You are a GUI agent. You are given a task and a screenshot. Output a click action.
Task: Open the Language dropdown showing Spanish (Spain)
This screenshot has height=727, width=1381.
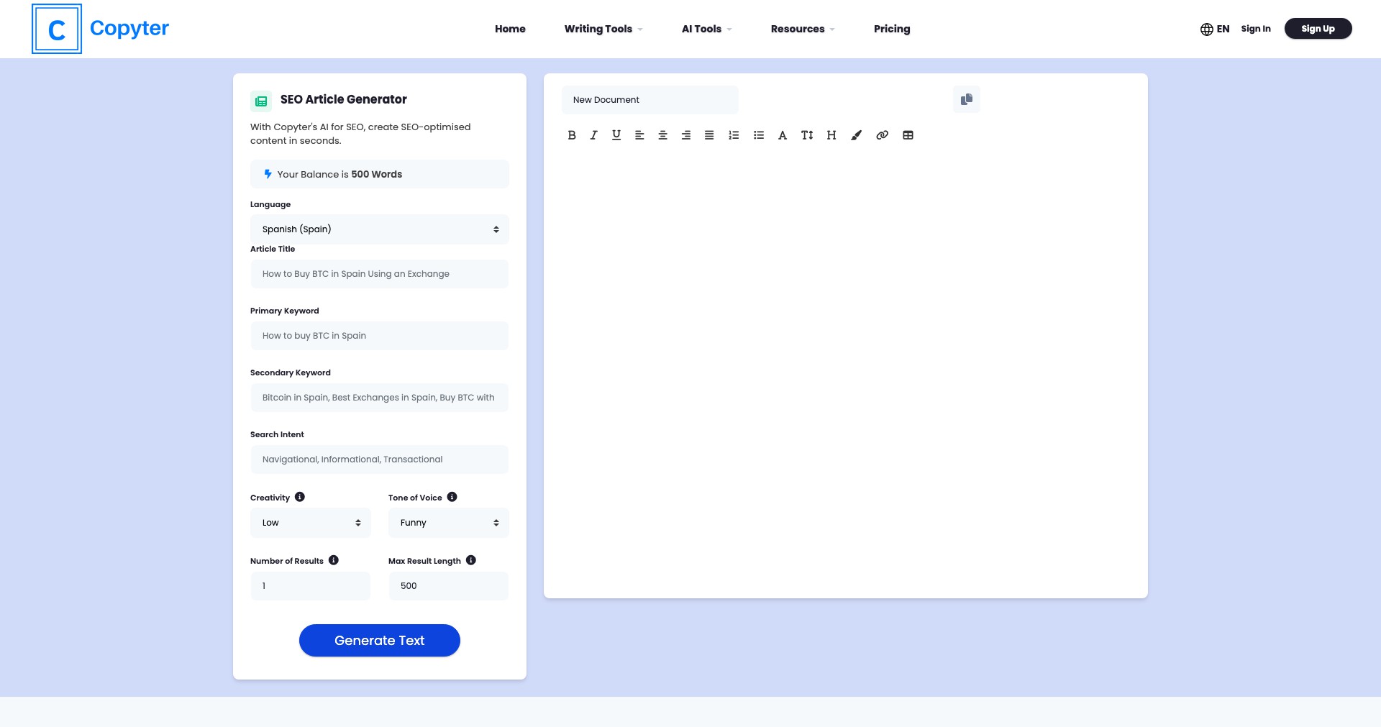pyautogui.click(x=380, y=229)
